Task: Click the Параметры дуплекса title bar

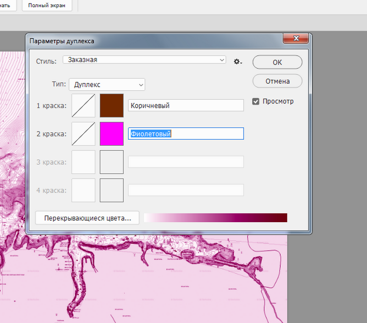Action: 154,41
